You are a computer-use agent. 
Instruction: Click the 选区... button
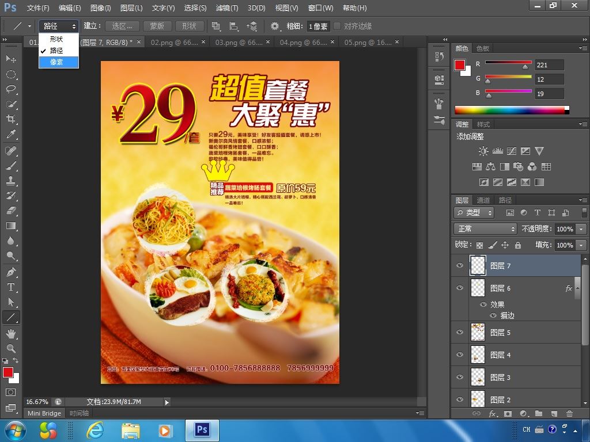point(122,26)
